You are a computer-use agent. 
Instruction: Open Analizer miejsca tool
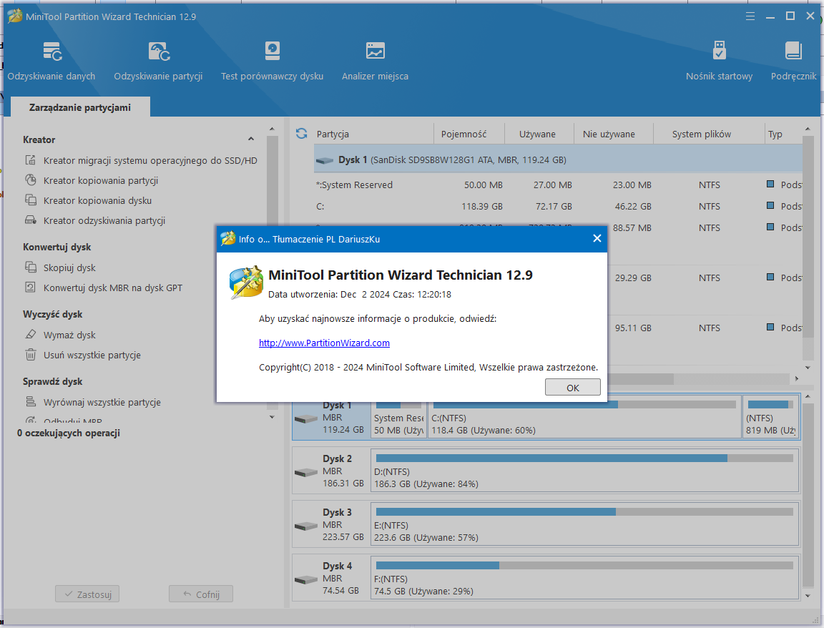(375, 62)
